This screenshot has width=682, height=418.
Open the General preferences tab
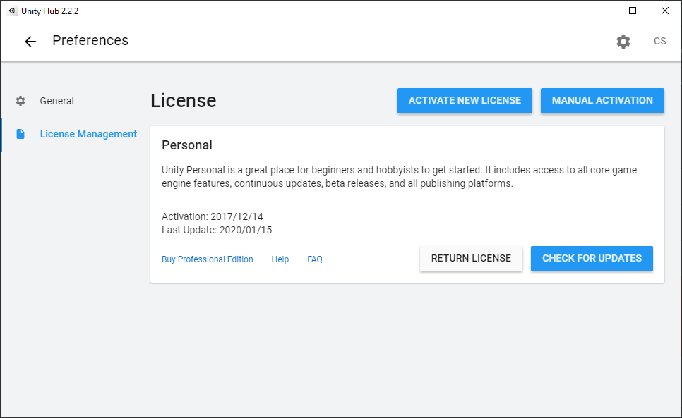click(57, 101)
